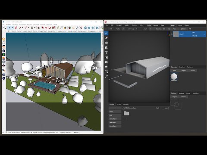Select the Brush tool in ArmorPaint
The width and height of the screenshot is (207, 155).
(107, 33)
